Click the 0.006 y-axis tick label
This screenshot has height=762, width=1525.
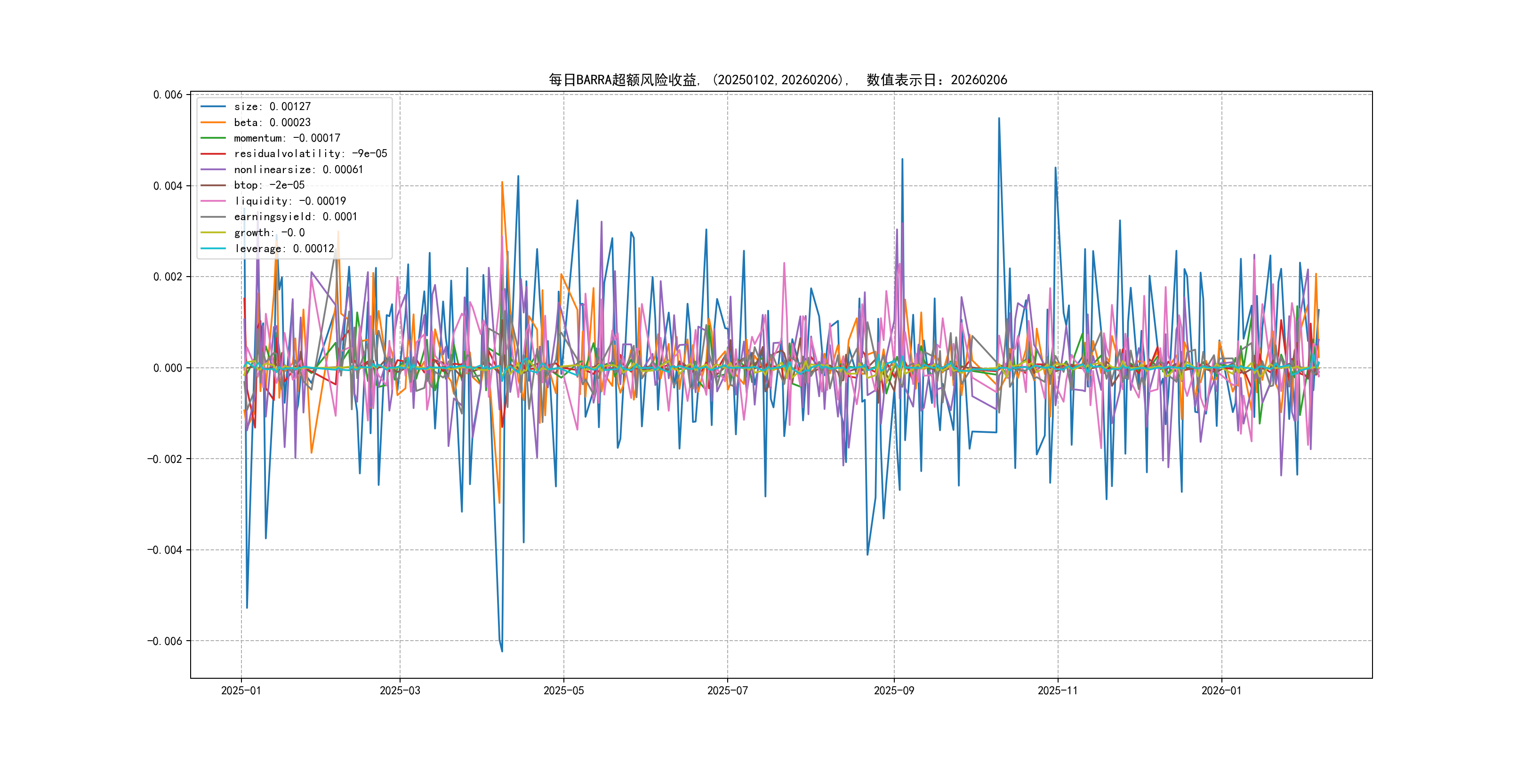(168, 95)
